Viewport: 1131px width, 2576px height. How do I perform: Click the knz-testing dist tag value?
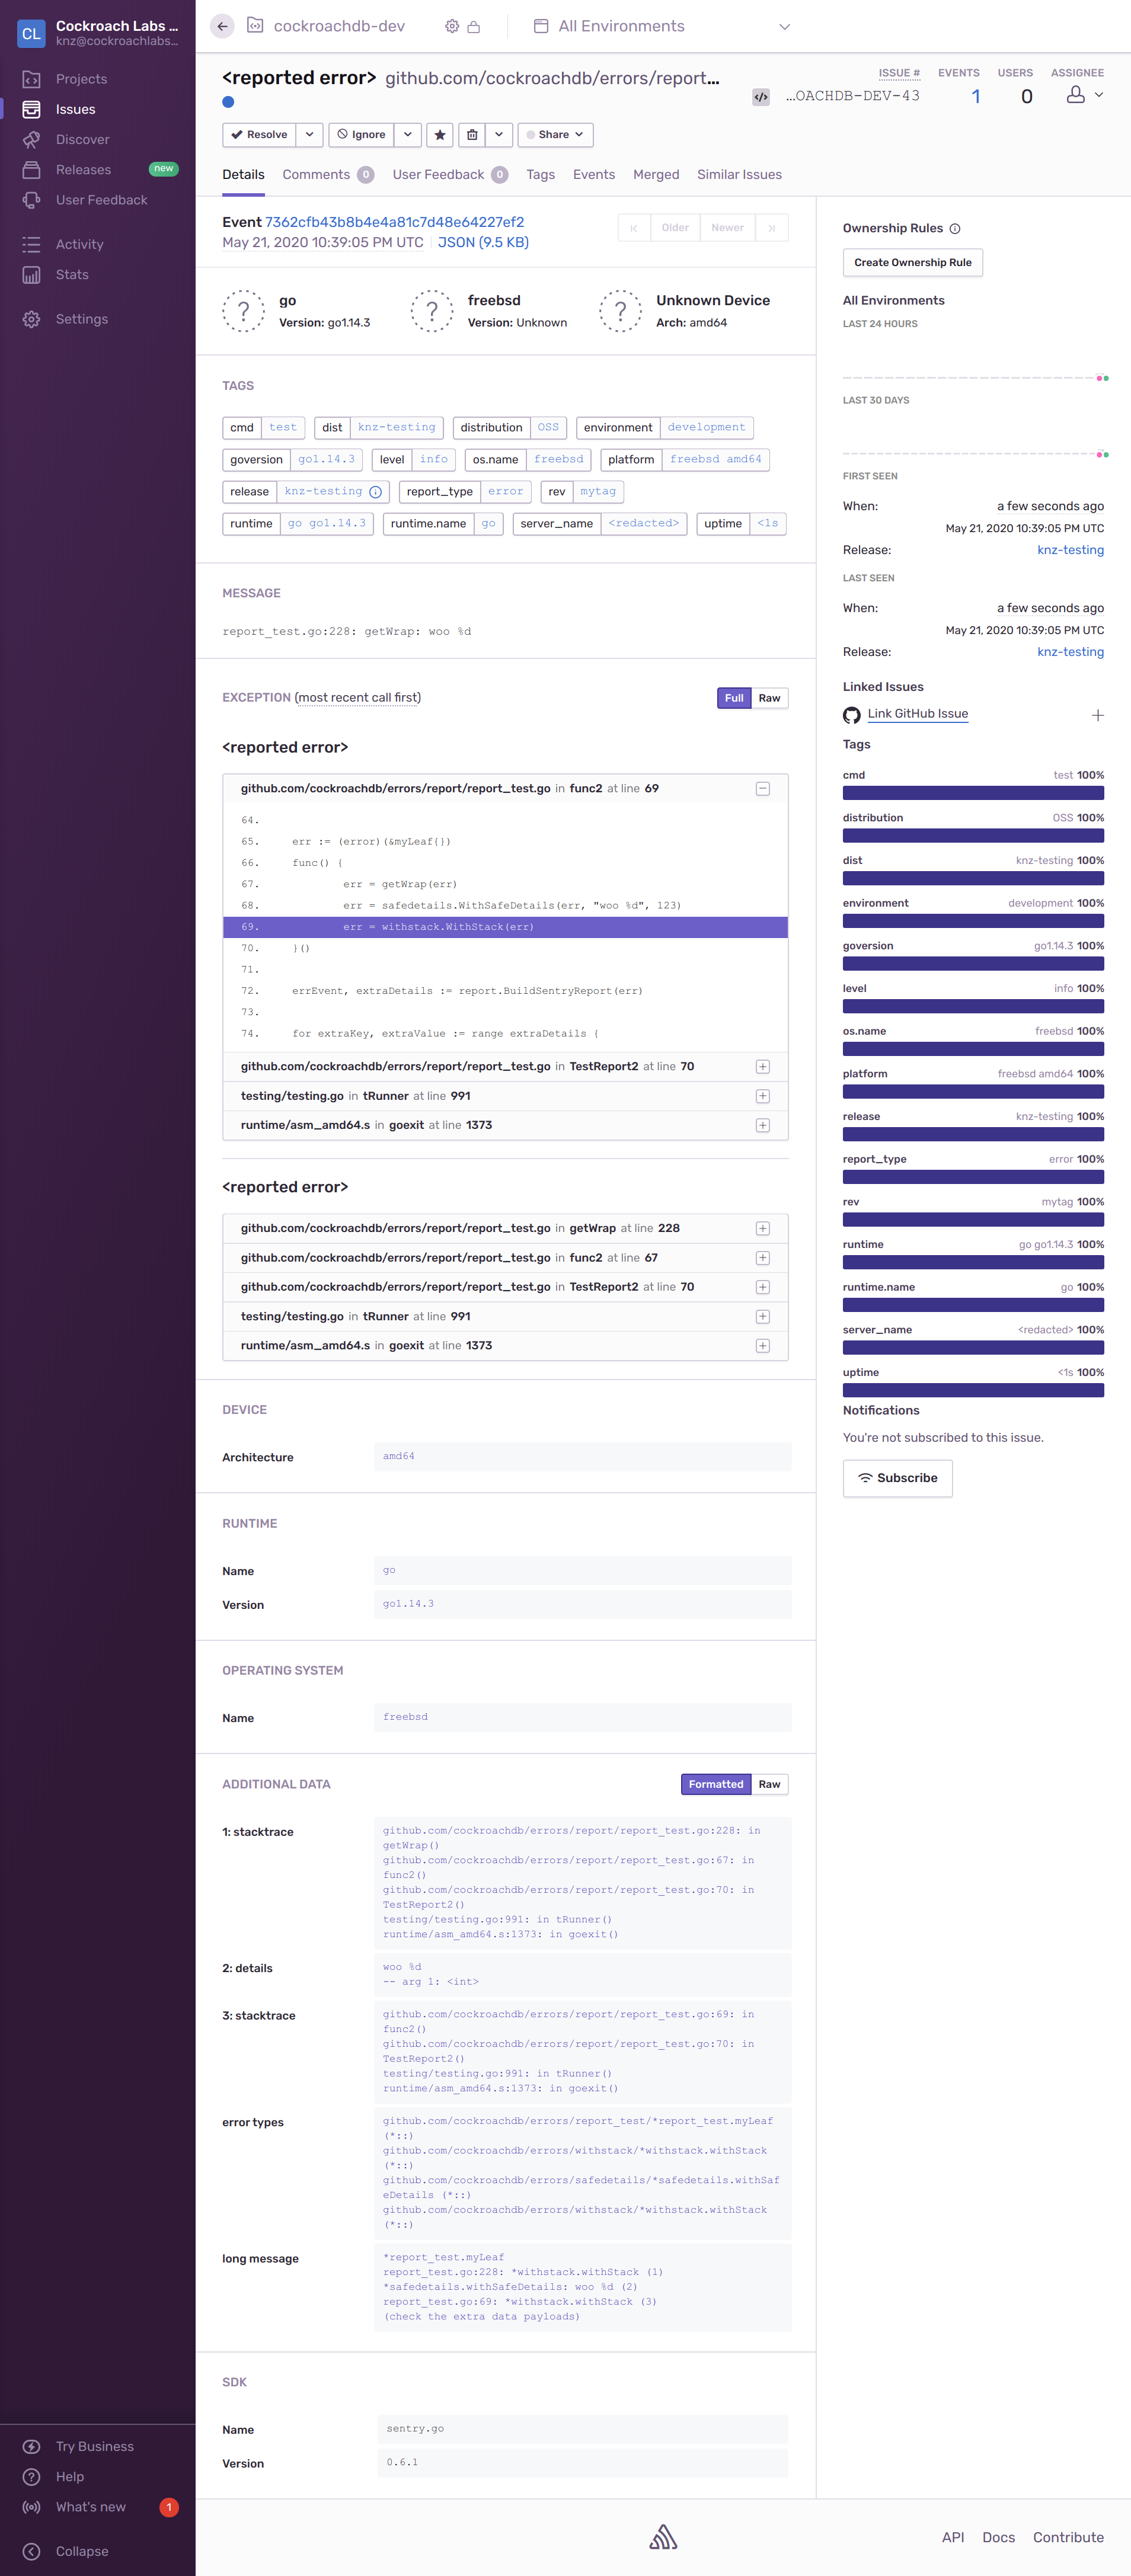(x=397, y=428)
